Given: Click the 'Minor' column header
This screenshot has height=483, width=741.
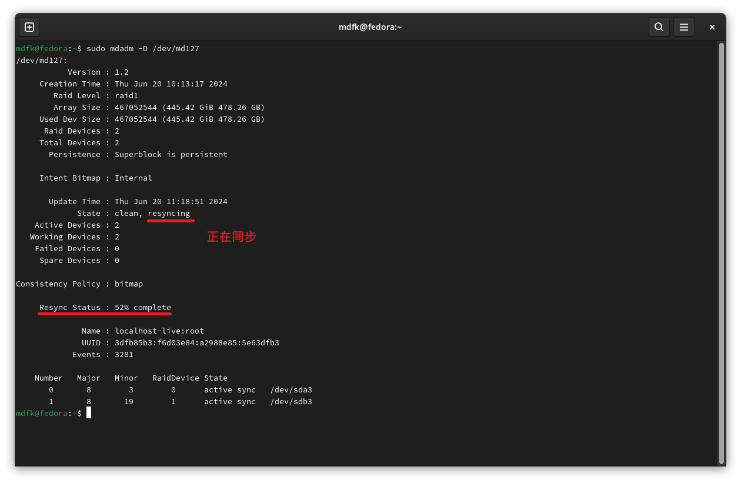Looking at the screenshot, I should tap(126, 378).
